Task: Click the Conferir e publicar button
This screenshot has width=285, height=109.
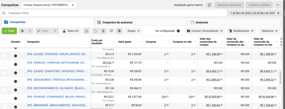Action: [259, 5]
